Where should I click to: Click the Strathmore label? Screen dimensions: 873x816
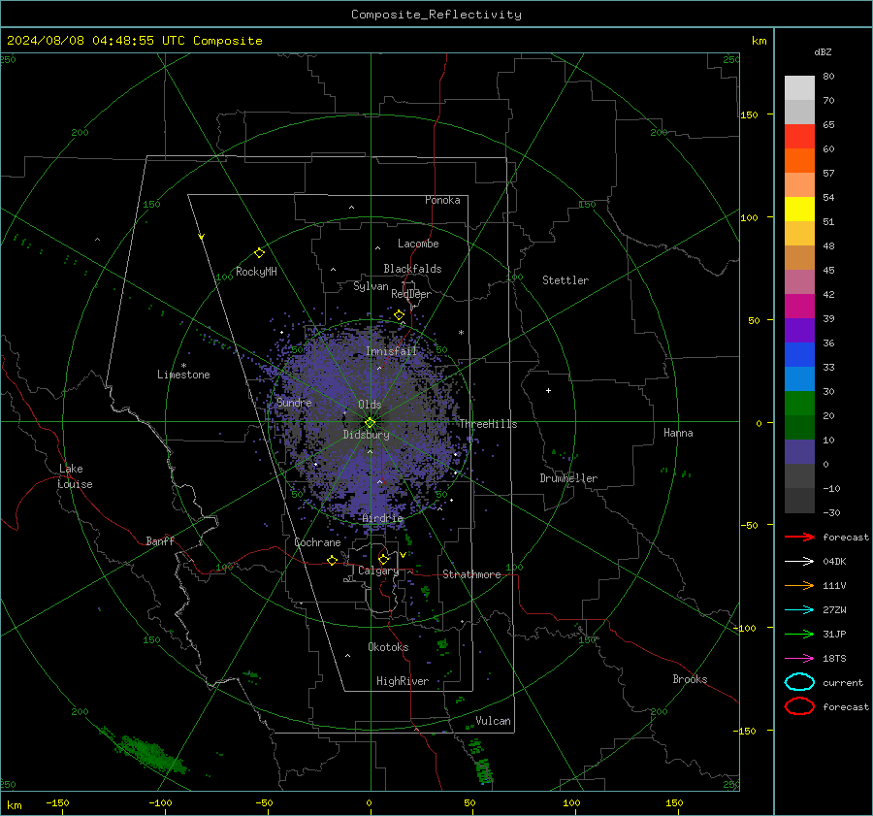click(x=471, y=574)
